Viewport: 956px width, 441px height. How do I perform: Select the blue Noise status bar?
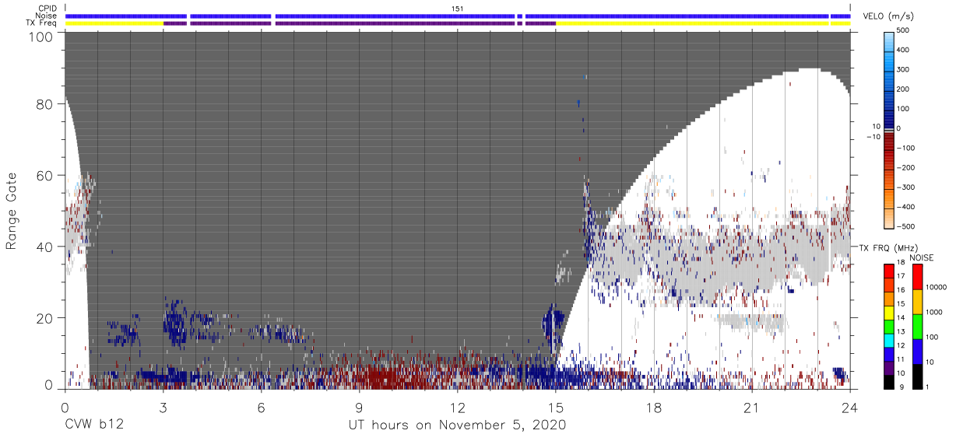click(x=458, y=16)
